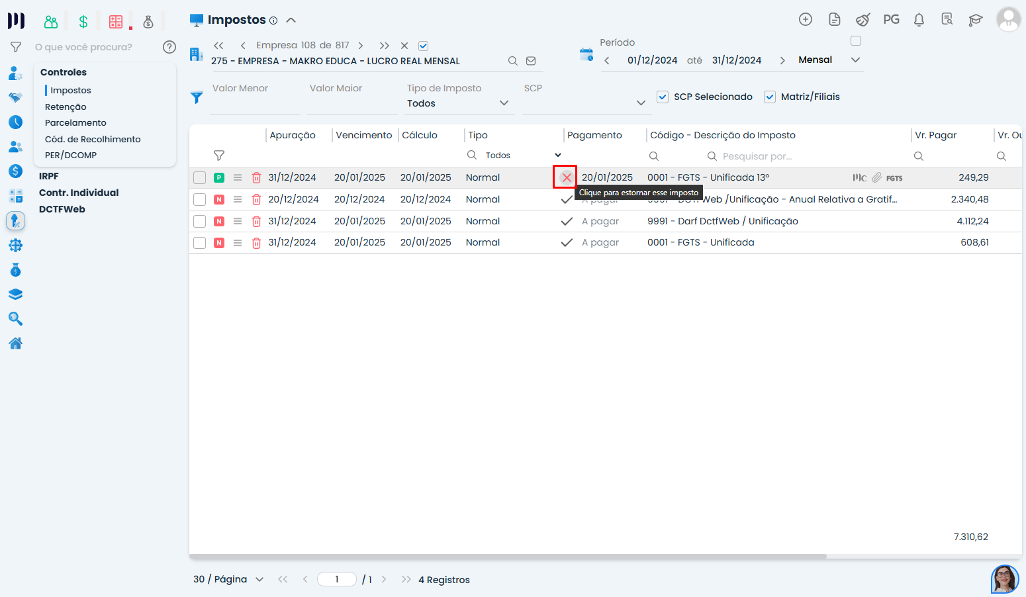Open PER/DCOMP in the Controles menu

coord(71,155)
